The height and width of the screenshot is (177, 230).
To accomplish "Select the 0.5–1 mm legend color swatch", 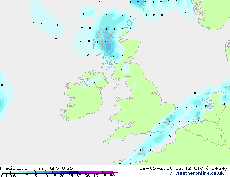I will 15,172.
